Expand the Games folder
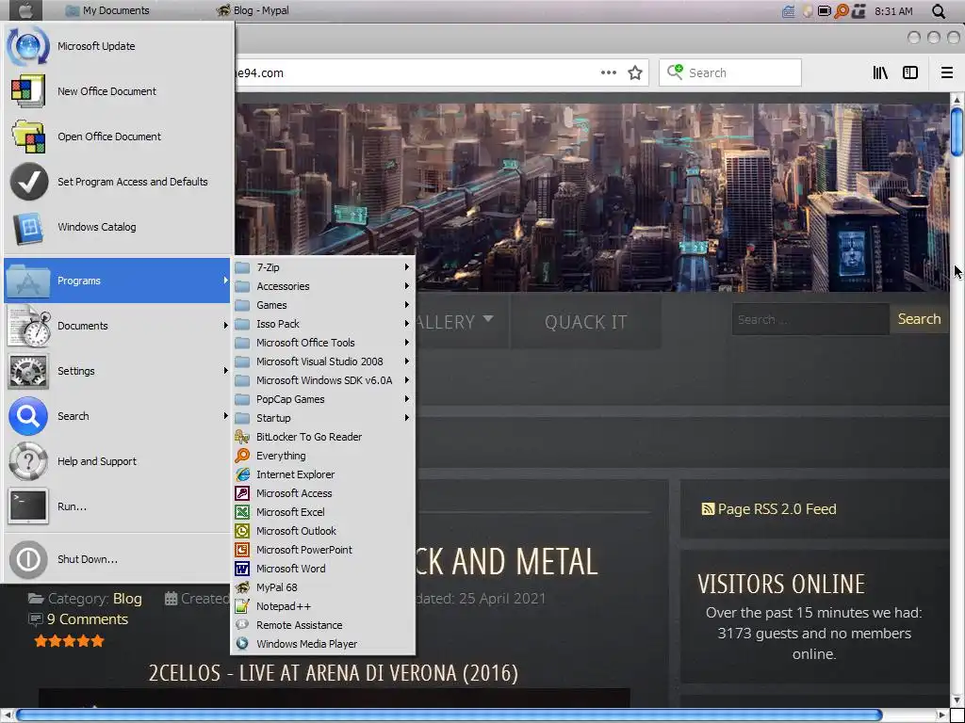Viewport: 965px width, 723px height. [323, 305]
